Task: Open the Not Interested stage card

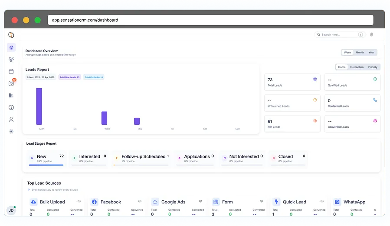Action: 242,159
